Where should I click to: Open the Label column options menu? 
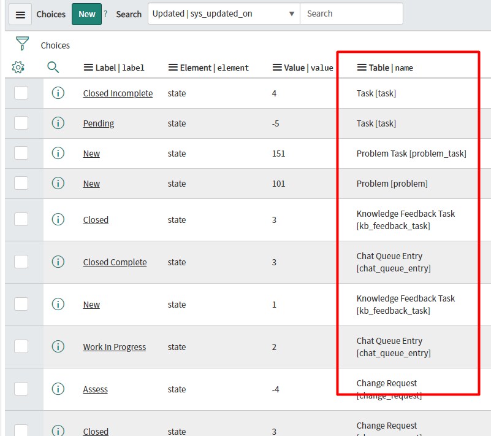pyautogui.click(x=88, y=68)
